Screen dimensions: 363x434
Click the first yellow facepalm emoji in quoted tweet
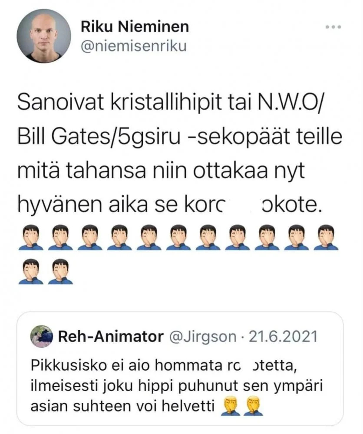(x=231, y=406)
